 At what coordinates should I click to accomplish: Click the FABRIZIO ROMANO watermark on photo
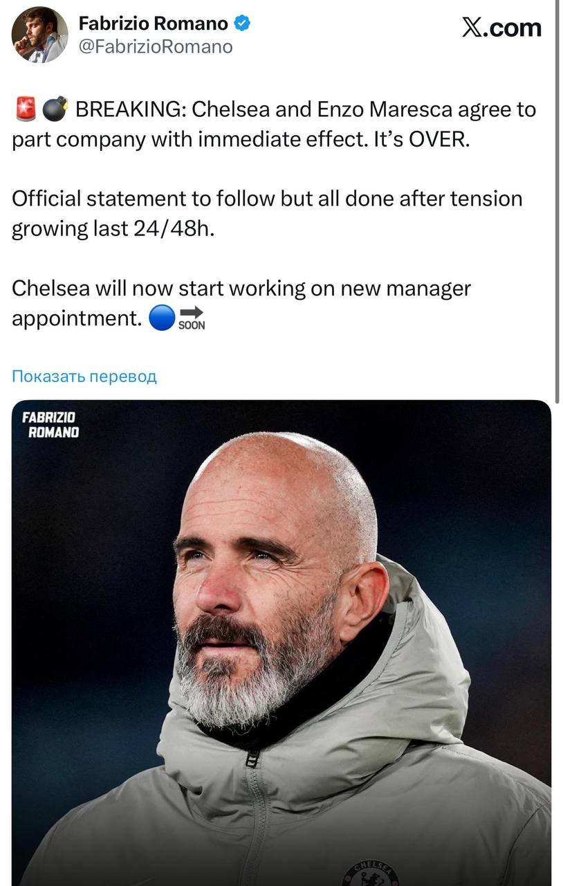coord(50,425)
